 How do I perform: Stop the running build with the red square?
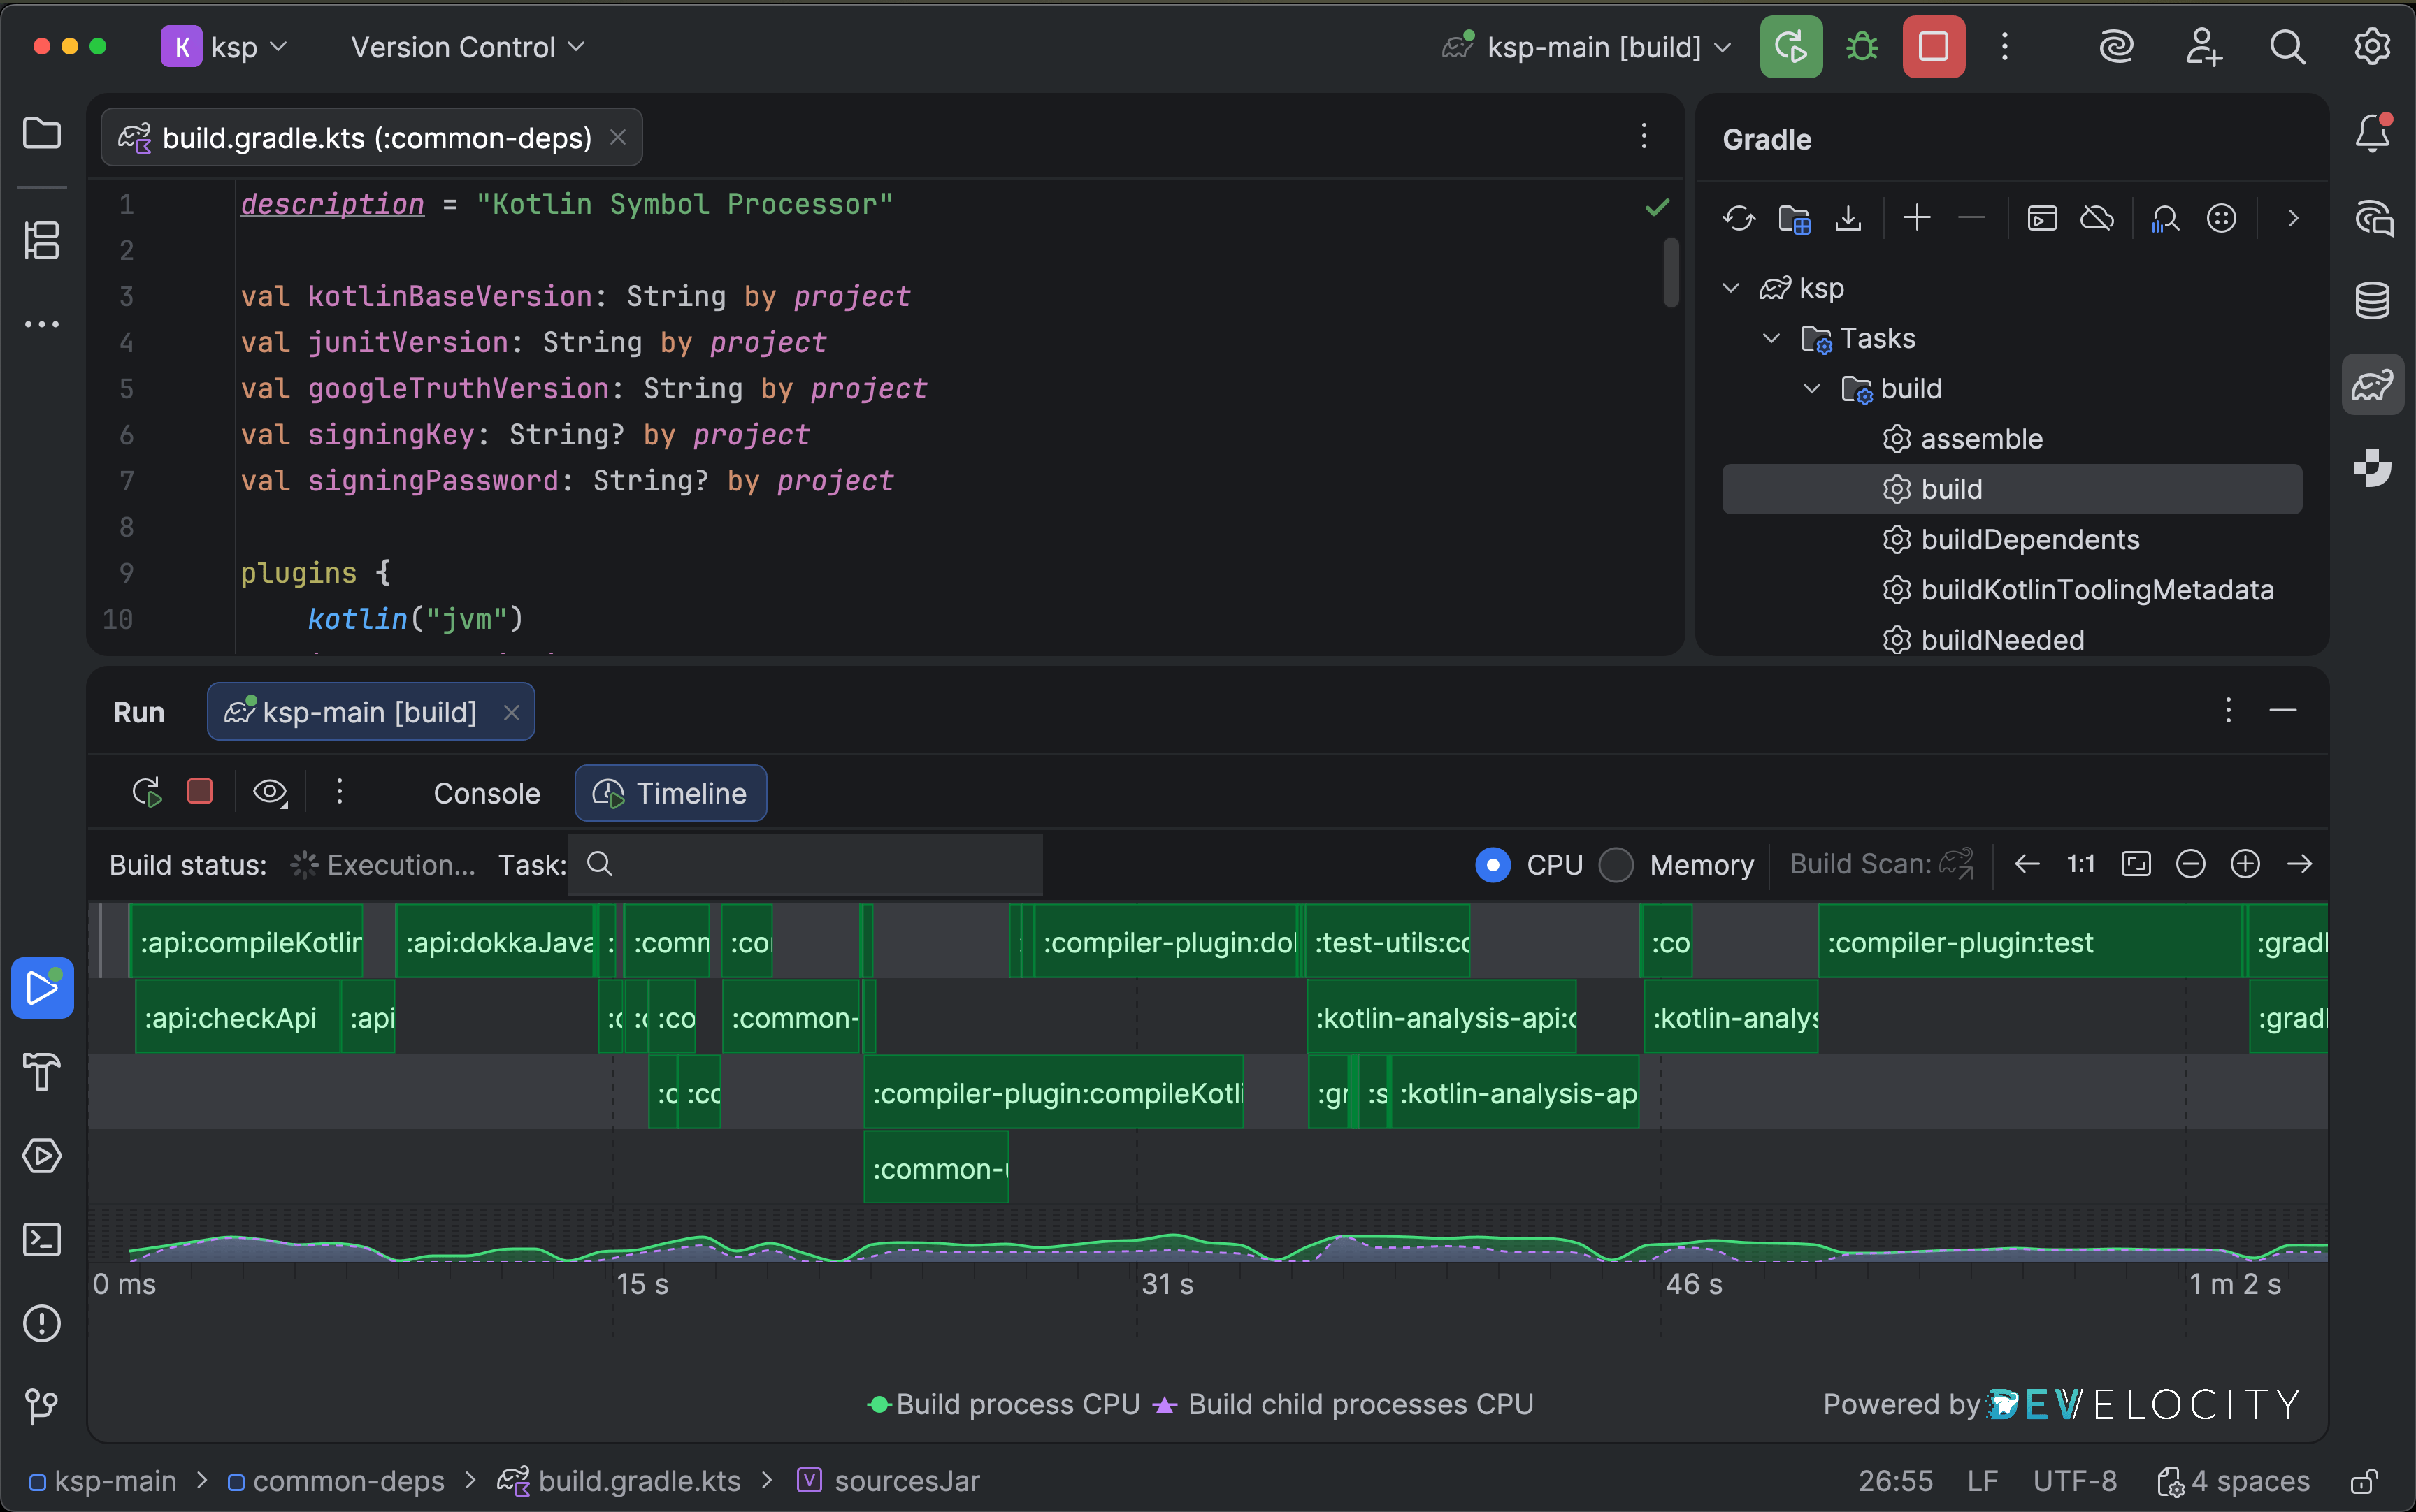[1933, 47]
